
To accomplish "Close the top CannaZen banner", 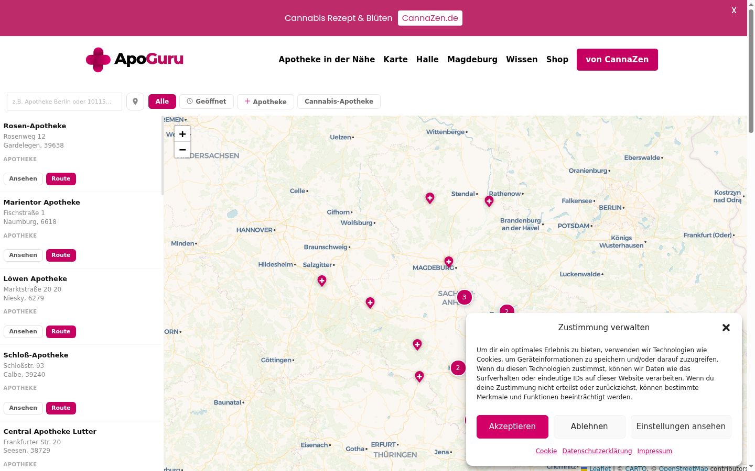I will tap(734, 10).
